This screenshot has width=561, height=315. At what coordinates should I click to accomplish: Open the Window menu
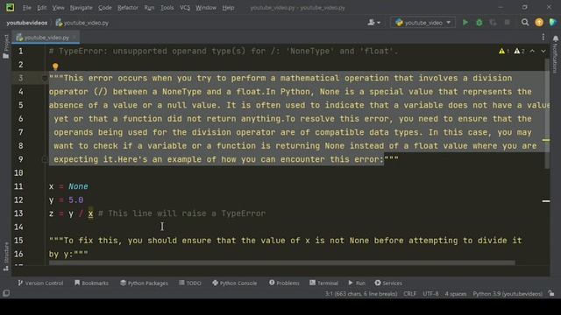206,8
